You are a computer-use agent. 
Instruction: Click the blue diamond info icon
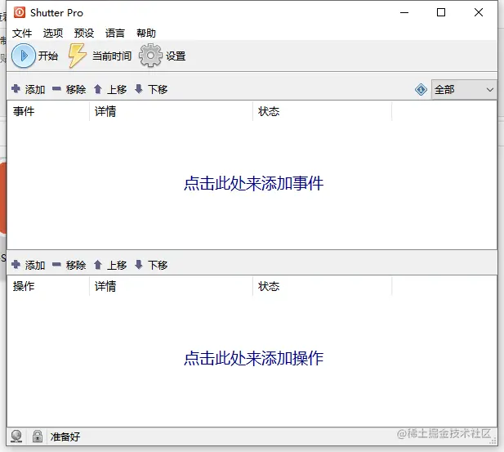click(421, 89)
